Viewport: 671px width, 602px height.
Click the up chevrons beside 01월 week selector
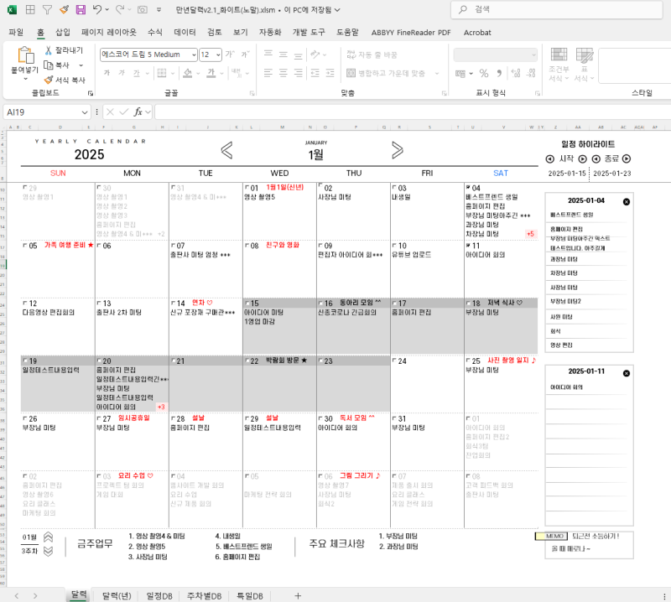click(x=49, y=537)
